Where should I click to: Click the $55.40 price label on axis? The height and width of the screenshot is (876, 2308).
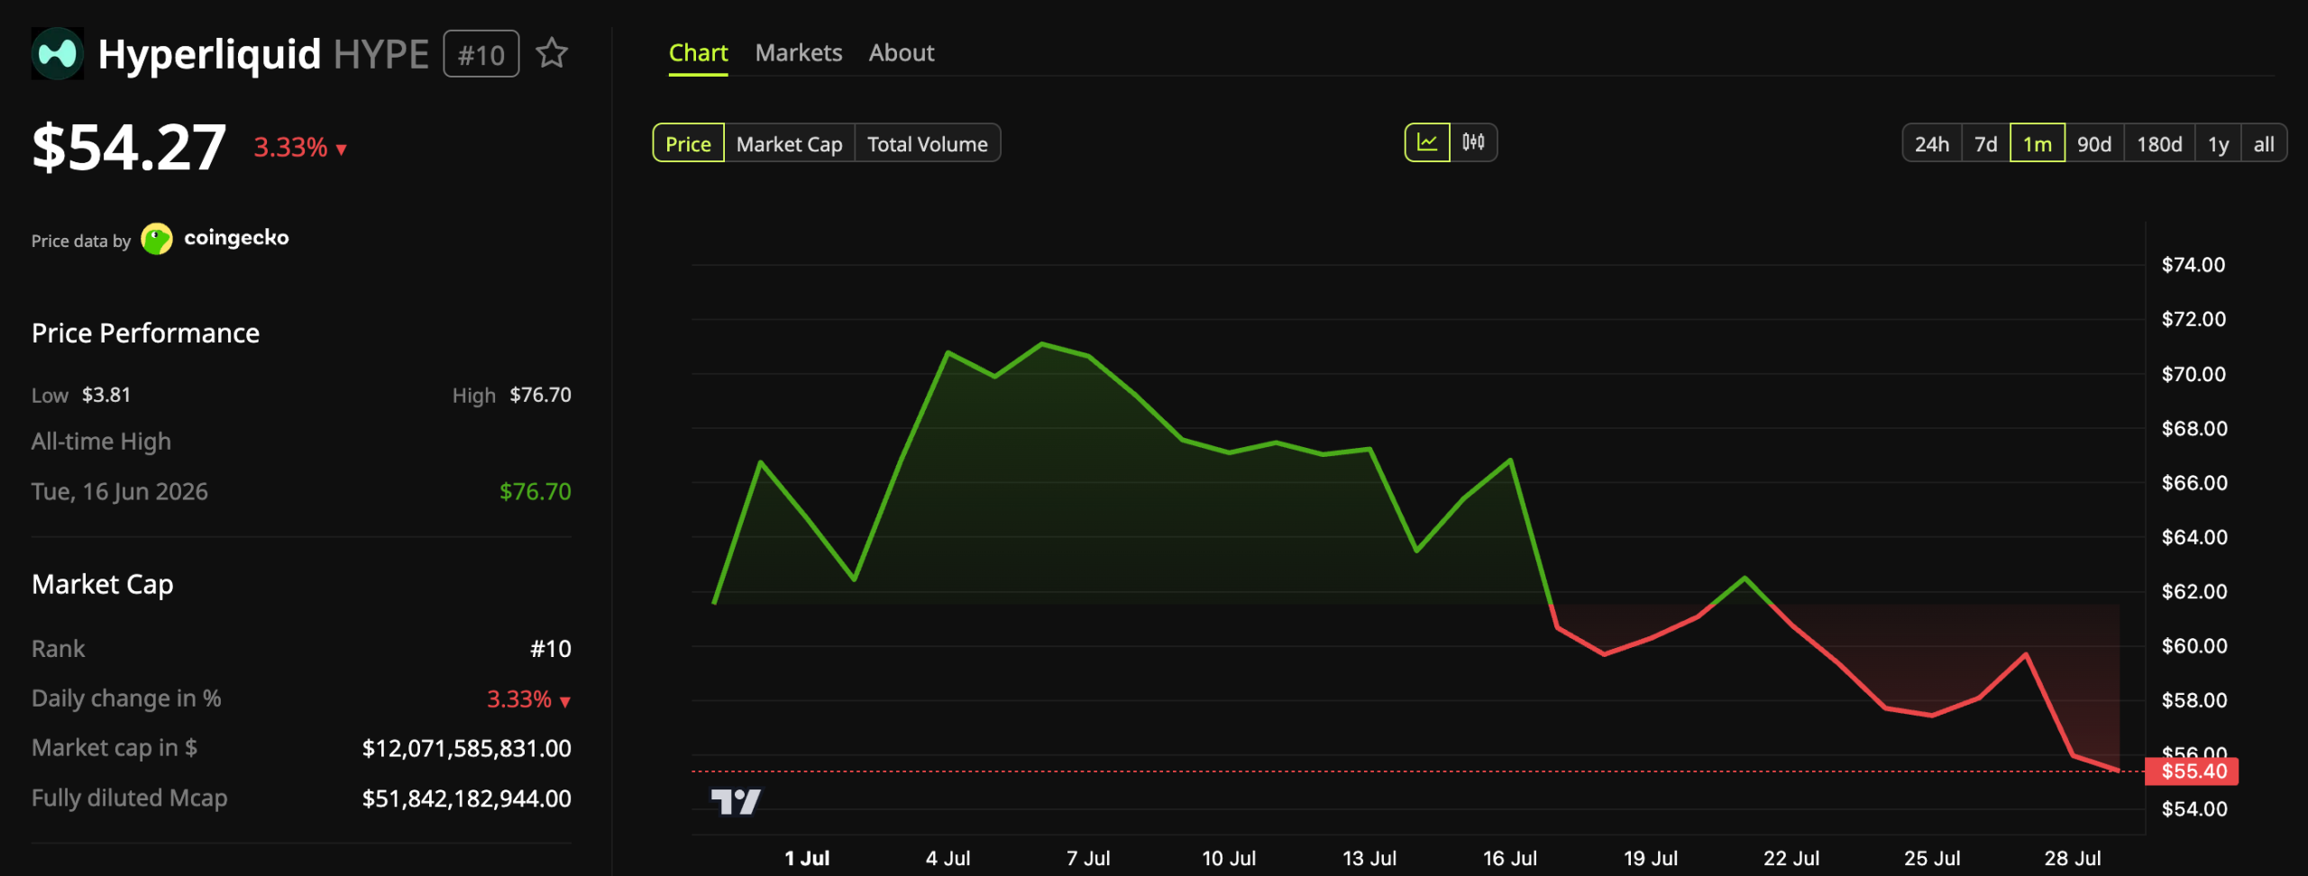tap(2193, 771)
